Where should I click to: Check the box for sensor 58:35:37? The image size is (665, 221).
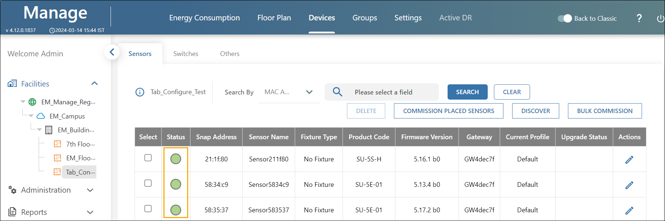(148, 209)
